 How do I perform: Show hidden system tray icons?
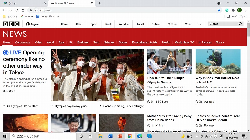[197, 136]
